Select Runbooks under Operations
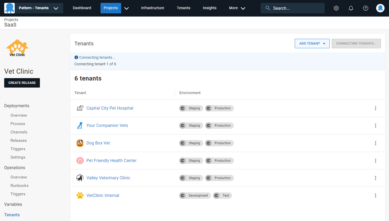The image size is (389, 221). [19, 186]
